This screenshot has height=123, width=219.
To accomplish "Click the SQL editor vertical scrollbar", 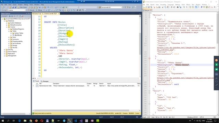I will tap(140, 46).
